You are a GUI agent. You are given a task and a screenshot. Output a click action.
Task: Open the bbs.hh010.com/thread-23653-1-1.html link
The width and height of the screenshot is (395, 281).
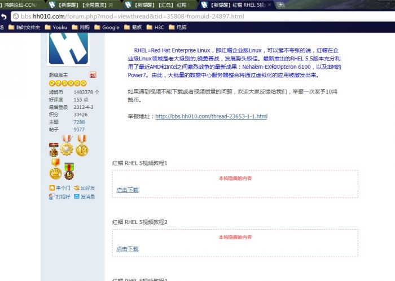pyautogui.click(x=212, y=117)
